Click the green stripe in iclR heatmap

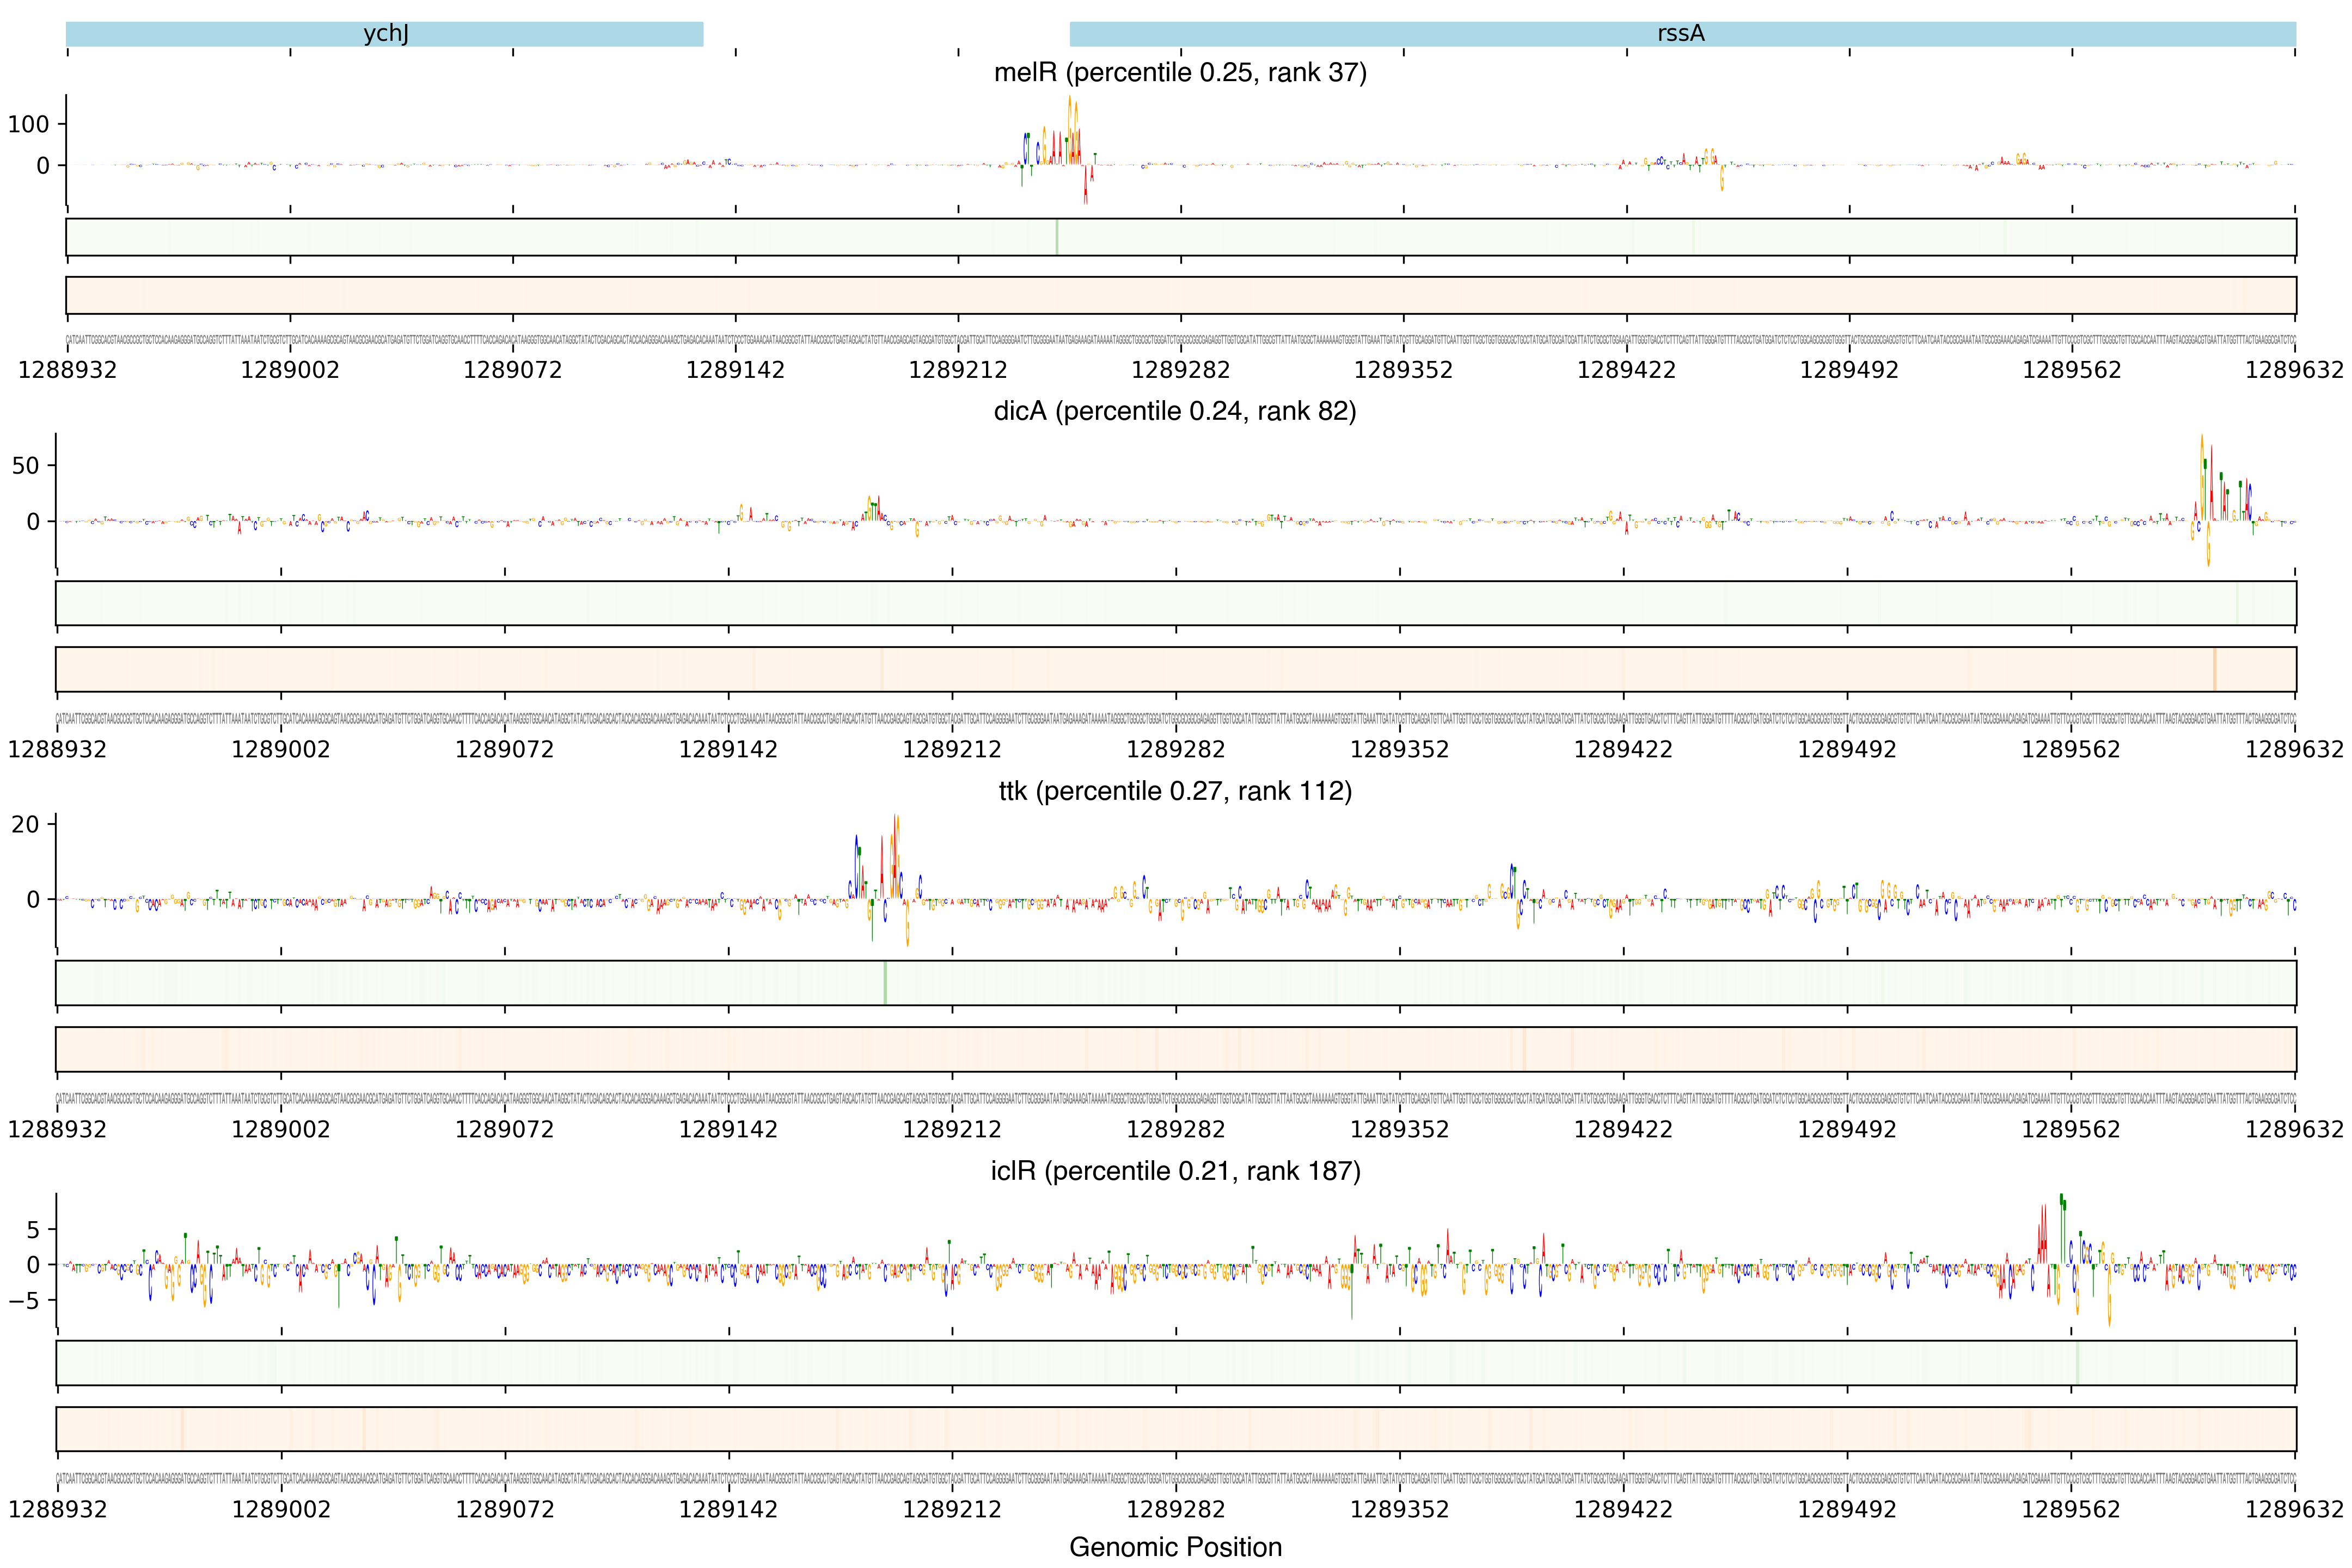(2077, 1363)
